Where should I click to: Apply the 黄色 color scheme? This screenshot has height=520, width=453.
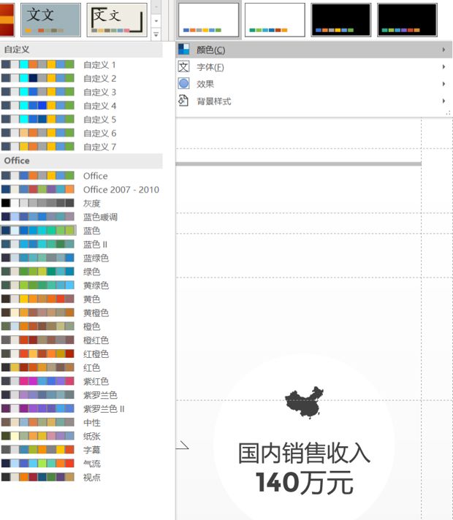[81, 299]
